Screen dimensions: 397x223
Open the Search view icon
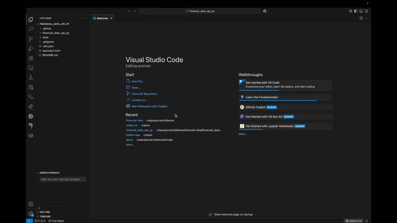click(x=31, y=29)
